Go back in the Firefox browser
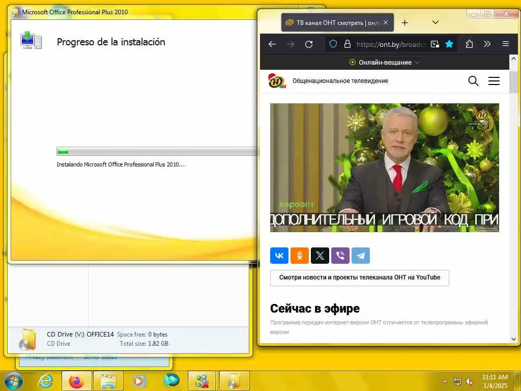 click(272, 44)
